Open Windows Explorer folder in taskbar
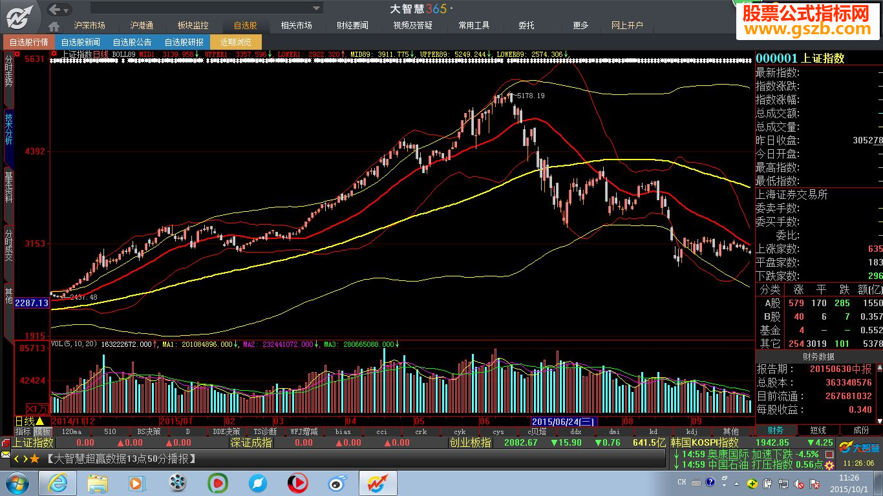The width and height of the screenshot is (883, 496). 98,483
